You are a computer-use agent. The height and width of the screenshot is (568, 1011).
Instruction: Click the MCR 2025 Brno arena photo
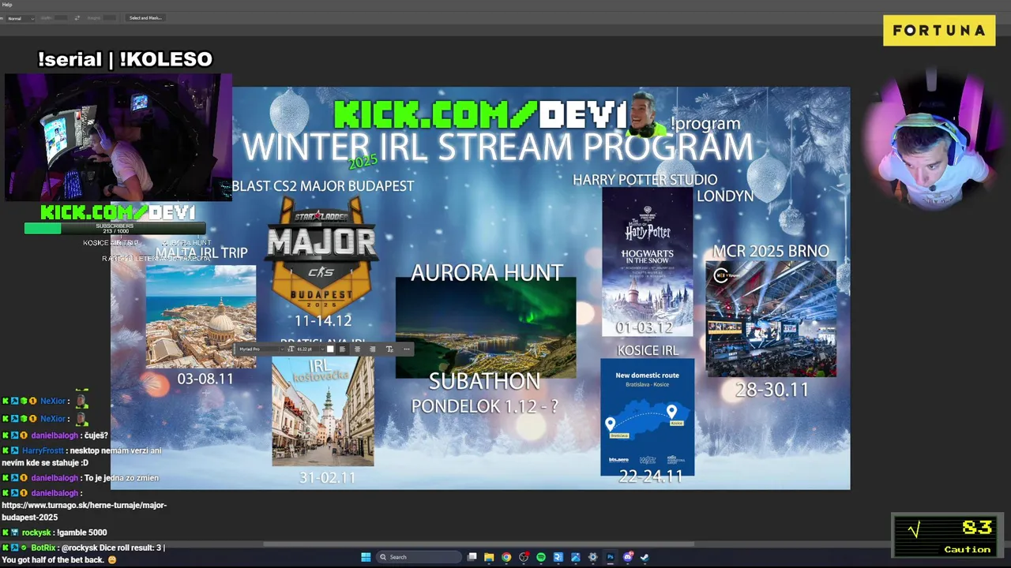click(771, 319)
